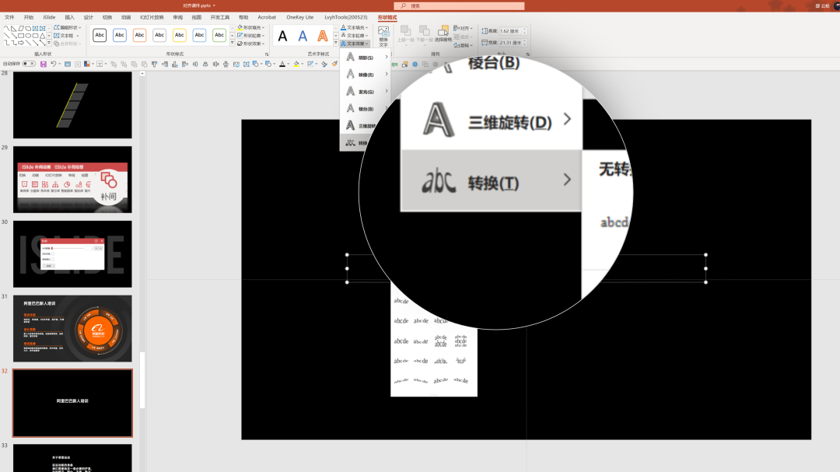Screen dimensions: 840x472
Task: Open the 文本框 text box dropdown
Action: click(x=66, y=35)
